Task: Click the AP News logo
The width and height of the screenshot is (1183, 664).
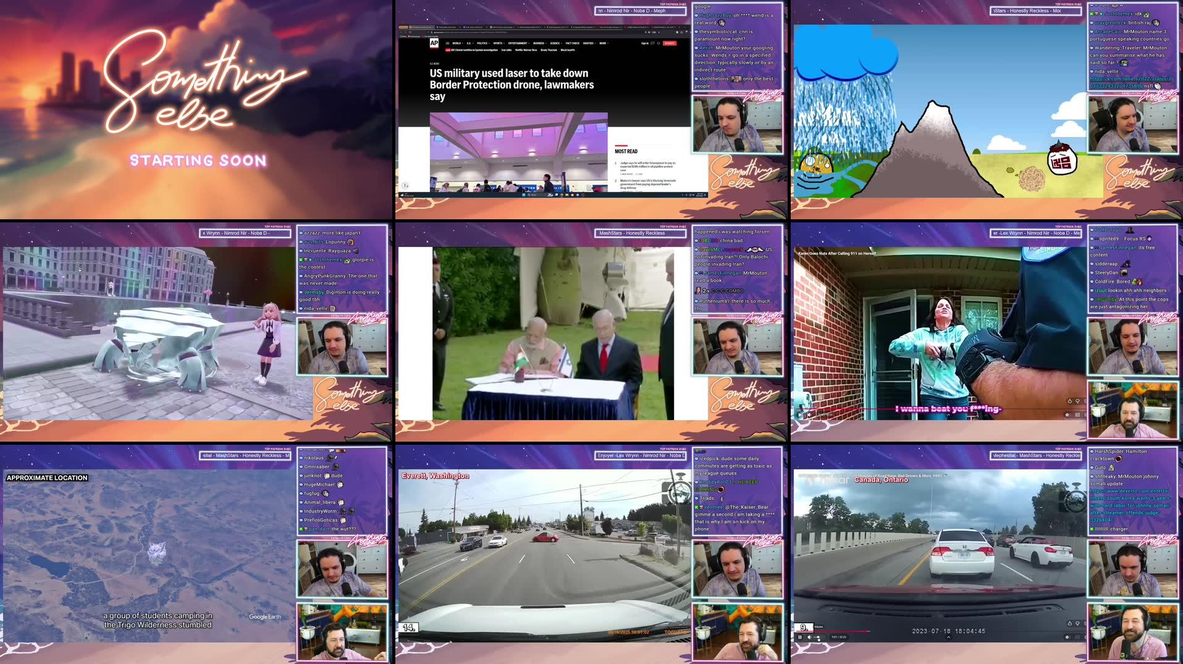Action: coord(434,43)
